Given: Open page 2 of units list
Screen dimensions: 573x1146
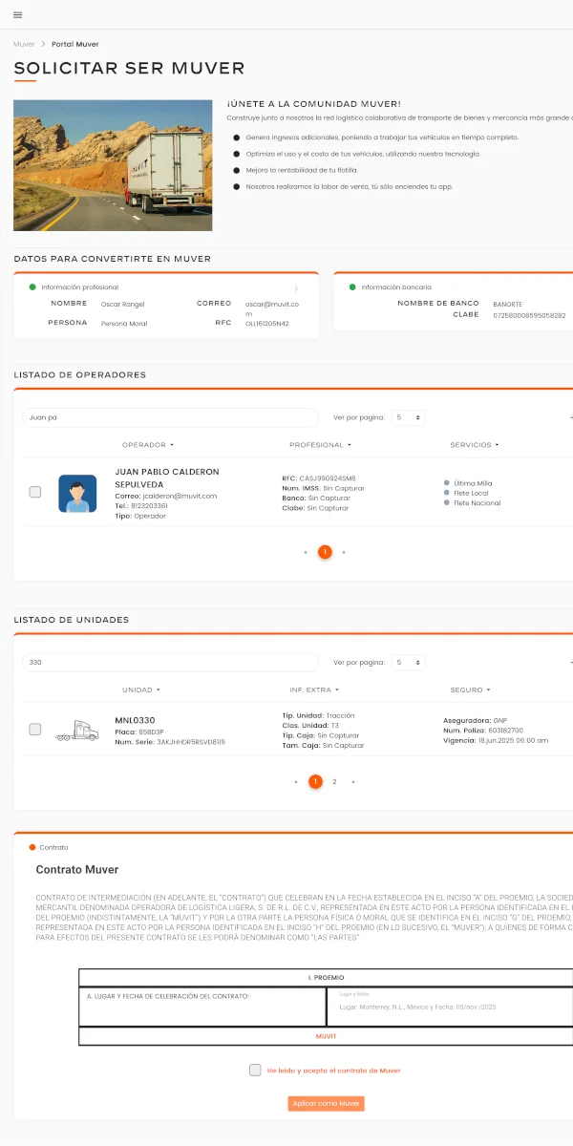Looking at the screenshot, I should 334,781.
